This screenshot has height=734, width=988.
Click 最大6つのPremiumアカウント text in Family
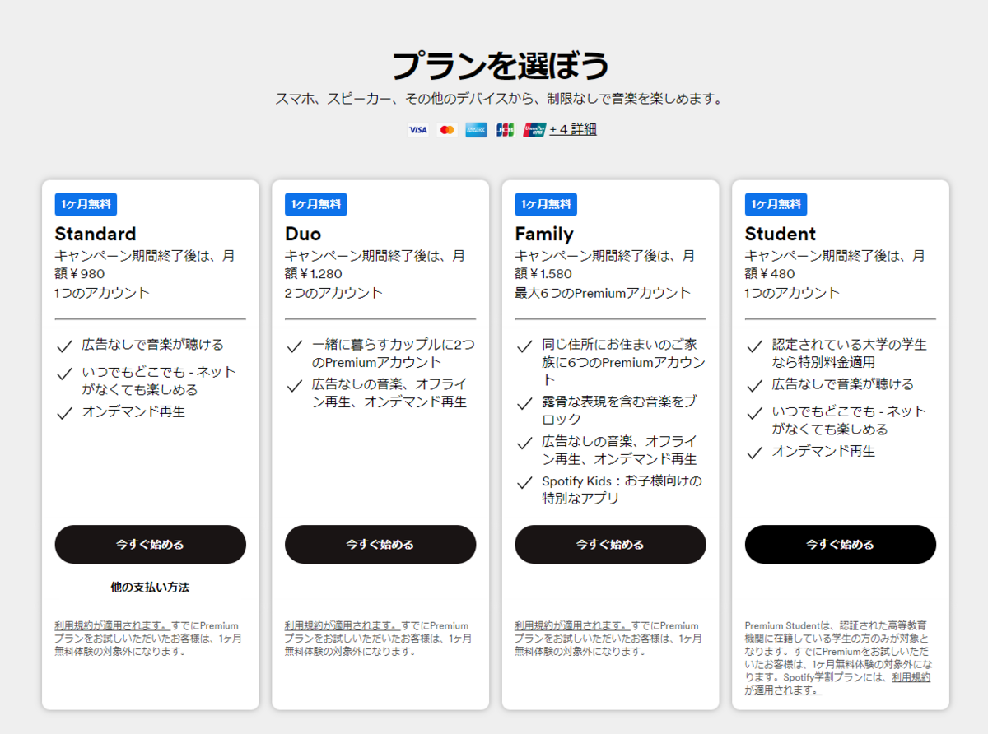[x=604, y=293]
